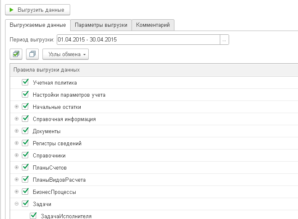Expand the Справочники node
Screen dimensions: 298x219
pos(16,155)
